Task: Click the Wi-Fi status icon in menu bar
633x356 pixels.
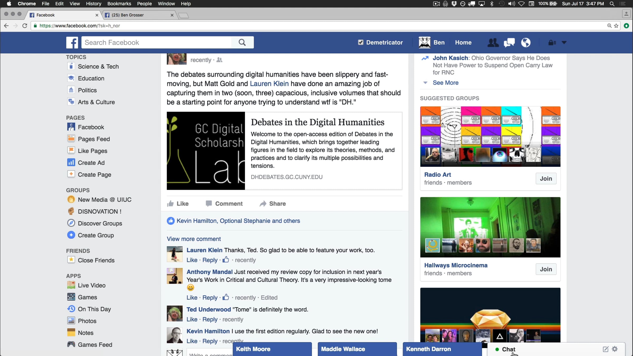Action: coord(521,4)
